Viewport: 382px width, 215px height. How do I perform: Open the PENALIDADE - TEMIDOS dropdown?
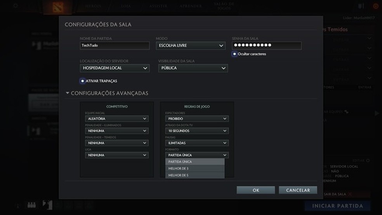tap(117, 143)
